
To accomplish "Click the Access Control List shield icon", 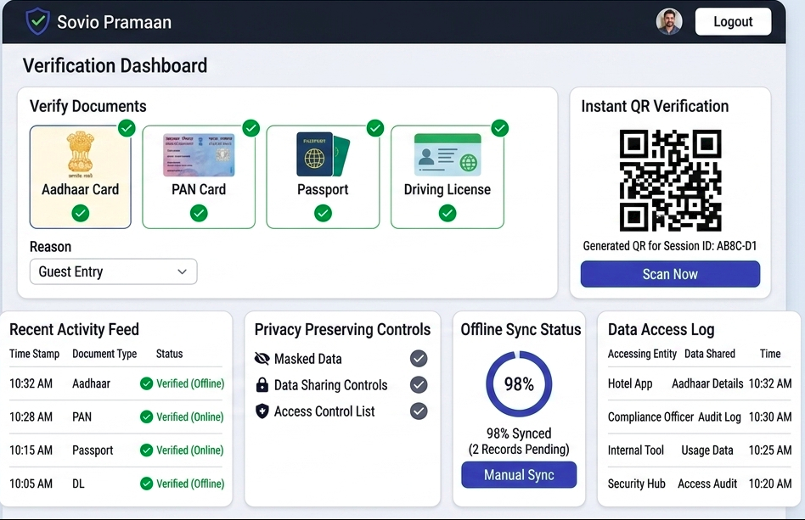I will click(262, 411).
